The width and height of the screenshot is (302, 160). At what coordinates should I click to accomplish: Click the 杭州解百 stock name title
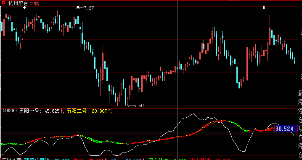19,3
